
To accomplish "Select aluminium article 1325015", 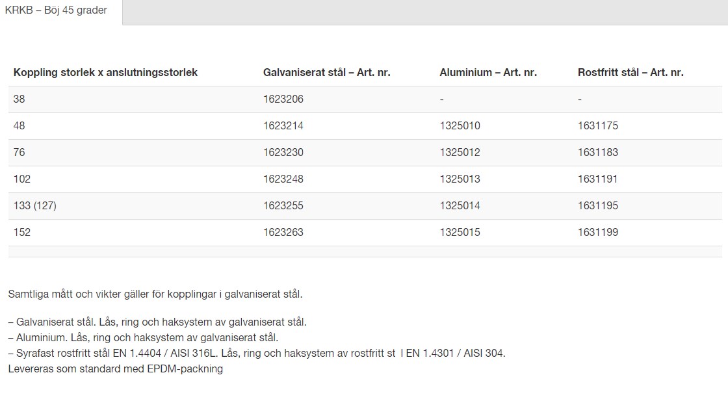I will [461, 231].
